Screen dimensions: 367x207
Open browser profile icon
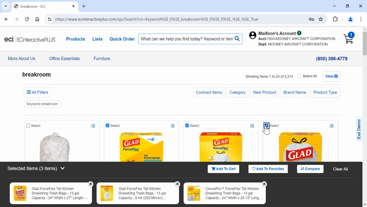(350, 19)
